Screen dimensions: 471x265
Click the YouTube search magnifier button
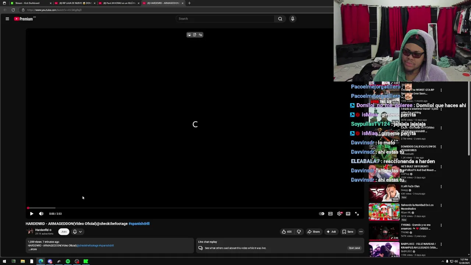pyautogui.click(x=280, y=19)
